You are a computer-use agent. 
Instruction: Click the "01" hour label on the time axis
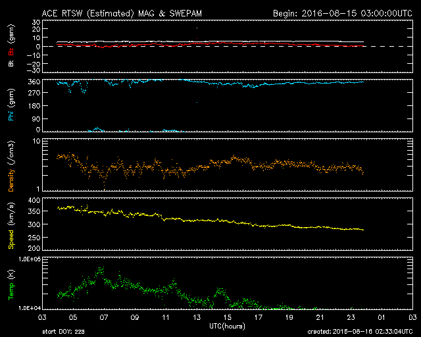[x=382, y=317]
